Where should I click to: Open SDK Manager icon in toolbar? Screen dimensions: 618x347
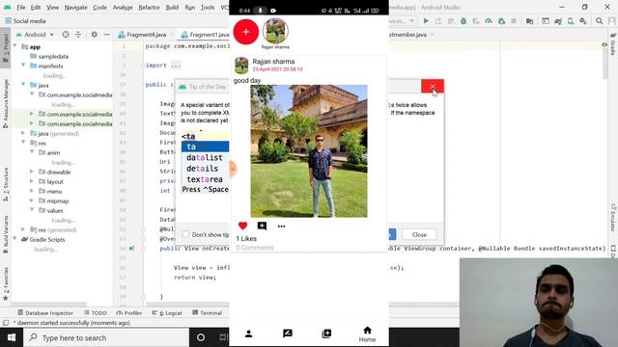(583, 21)
